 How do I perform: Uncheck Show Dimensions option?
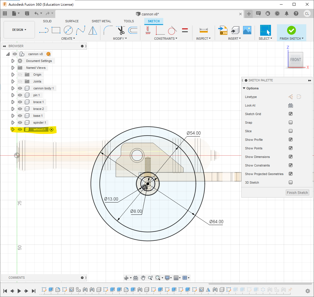[x=291, y=157]
